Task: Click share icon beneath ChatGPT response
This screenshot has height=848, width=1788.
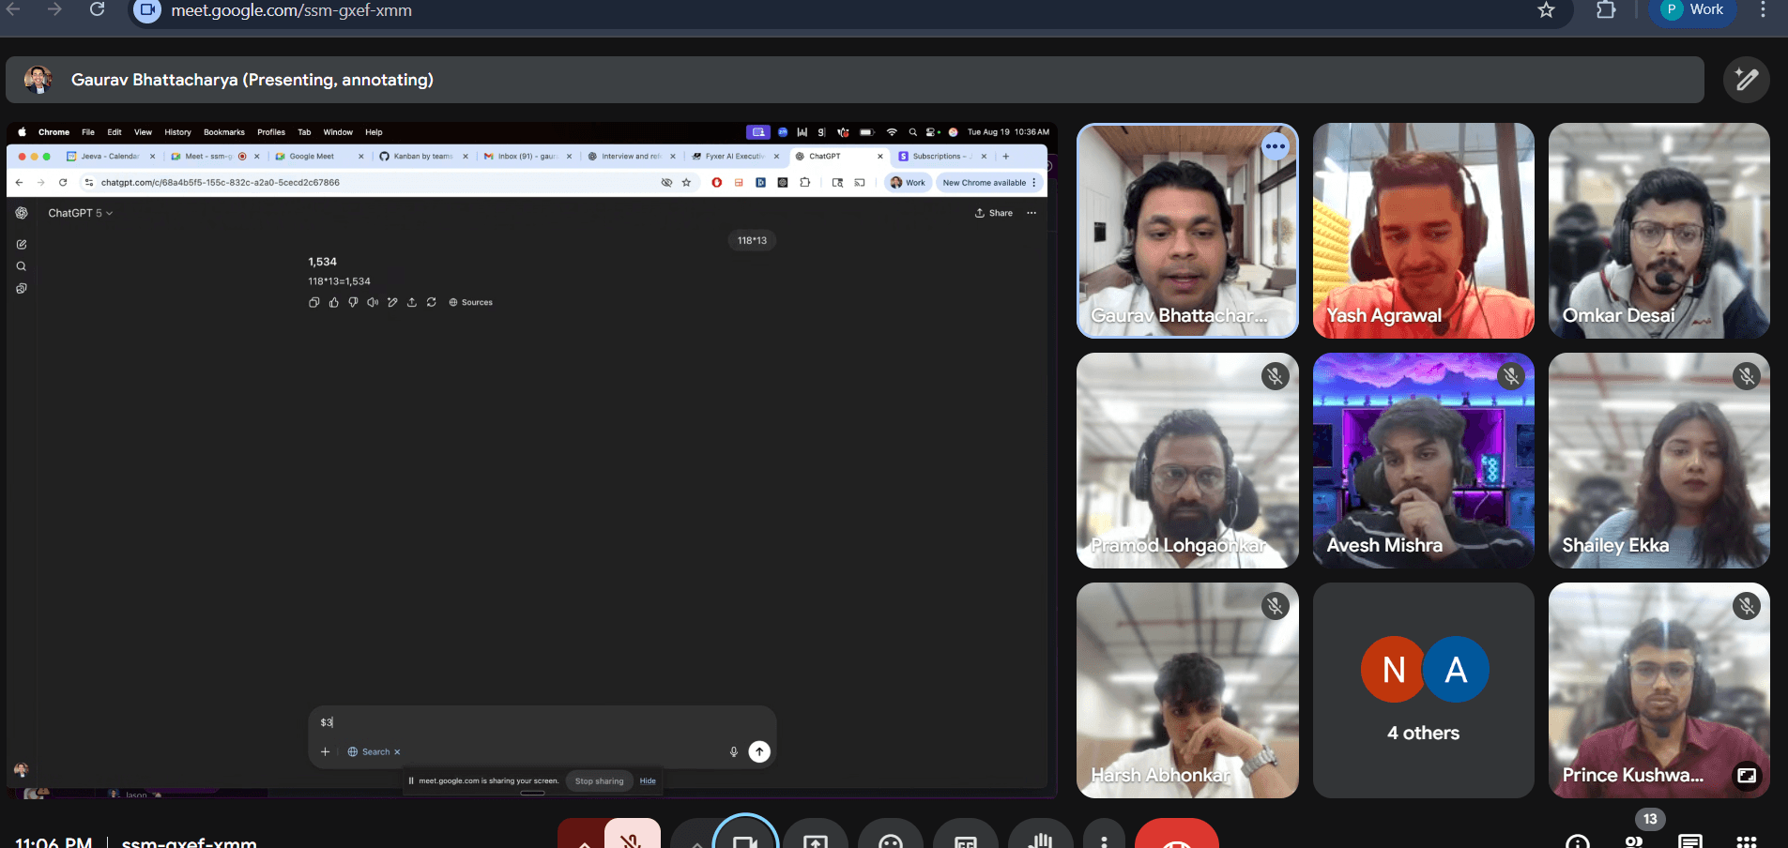Action: pyautogui.click(x=412, y=302)
